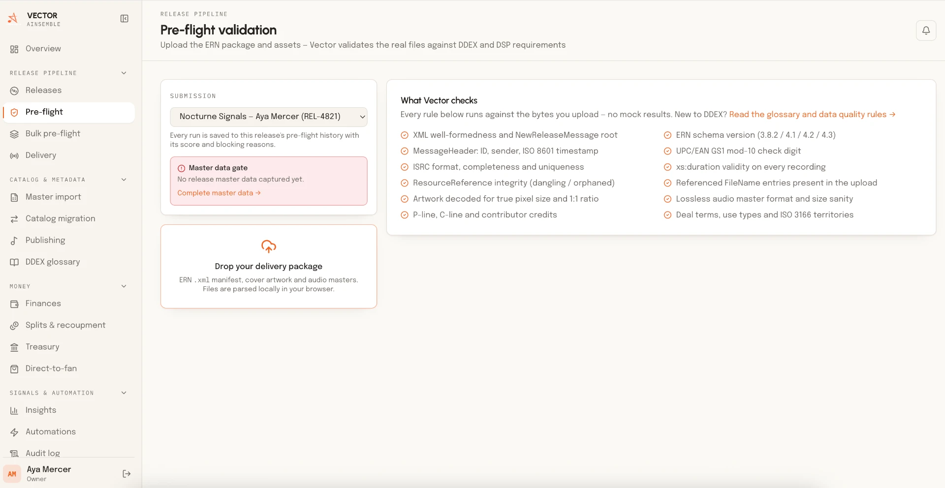Open the Overview page
Viewport: 945px width, 488px height.
pos(69,49)
